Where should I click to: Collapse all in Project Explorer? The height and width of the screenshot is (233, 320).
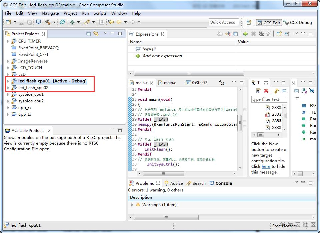pos(89,34)
